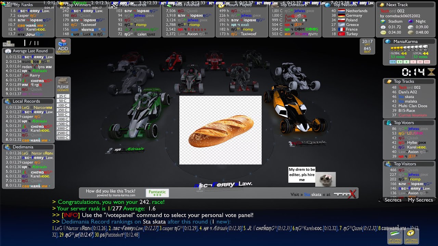
Task: Click the hamster meme image
Action: click(325, 179)
